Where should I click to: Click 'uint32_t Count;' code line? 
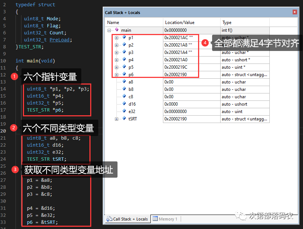(45, 33)
